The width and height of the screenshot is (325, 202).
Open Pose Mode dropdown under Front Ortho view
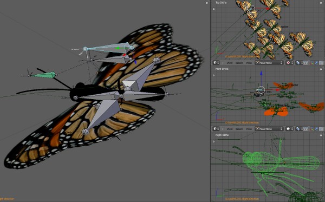click(x=269, y=129)
